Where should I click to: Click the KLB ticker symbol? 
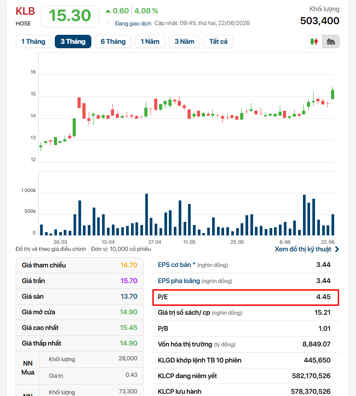click(25, 11)
